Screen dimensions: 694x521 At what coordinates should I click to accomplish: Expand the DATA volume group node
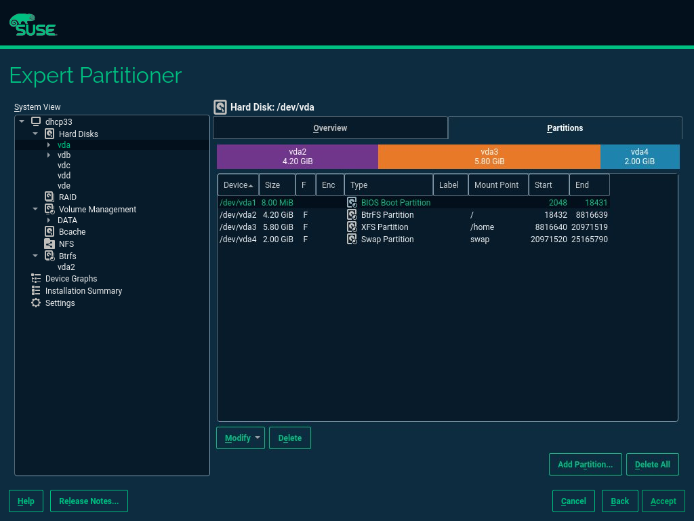pyautogui.click(x=49, y=220)
